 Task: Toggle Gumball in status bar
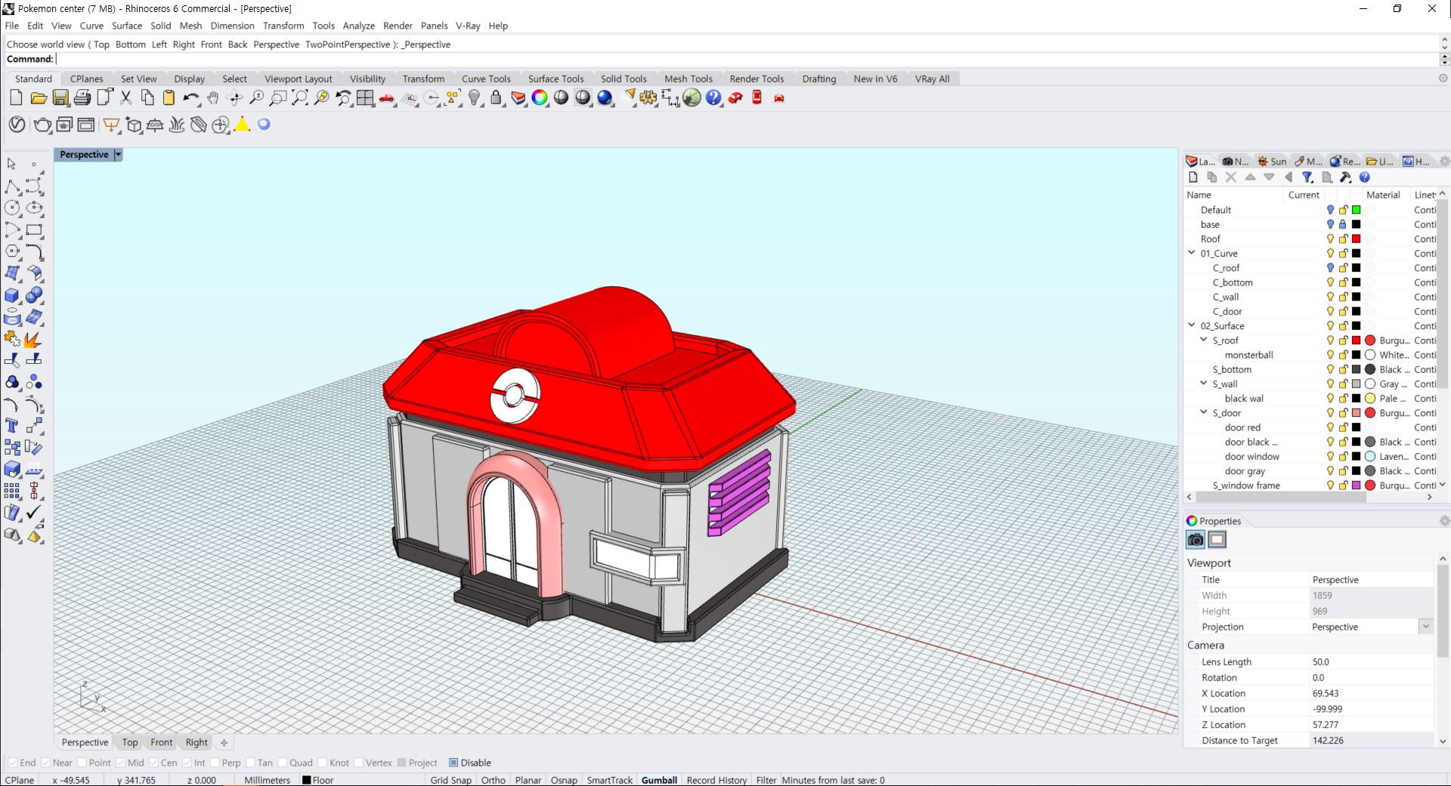[659, 780]
